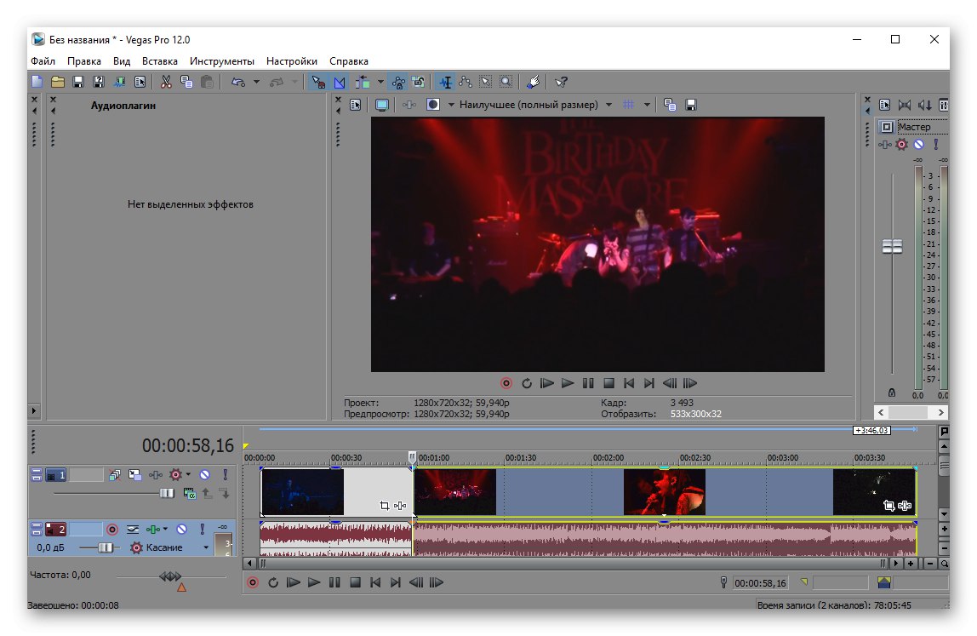Open the Вставка menu
This screenshot has height=636, width=977.
coord(160,61)
